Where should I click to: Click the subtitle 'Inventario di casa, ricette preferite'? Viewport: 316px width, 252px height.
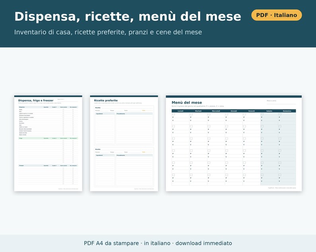point(70,32)
